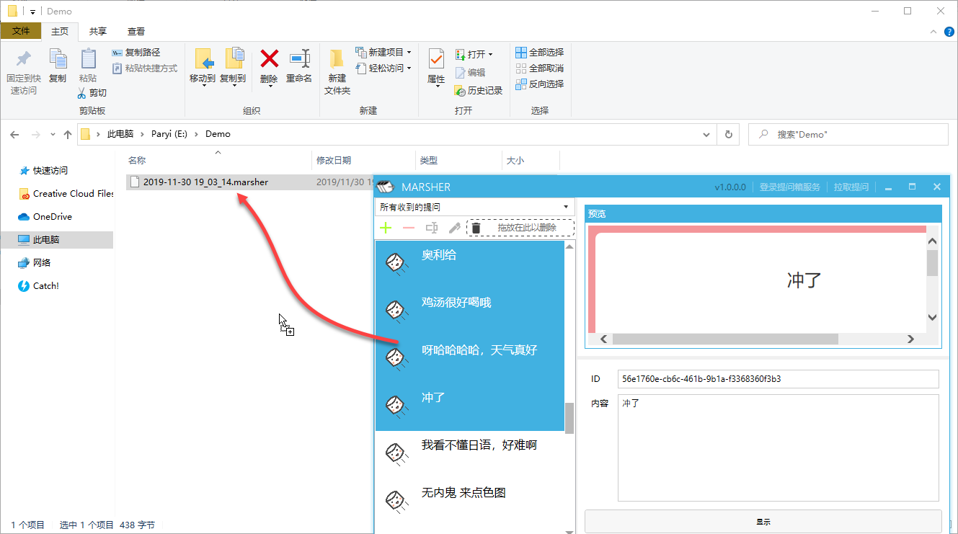Click History (历史记录) in ribbon
This screenshot has height=534, width=958.
479,91
